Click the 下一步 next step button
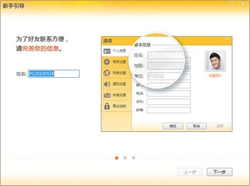The image size is (250, 186). (219, 172)
